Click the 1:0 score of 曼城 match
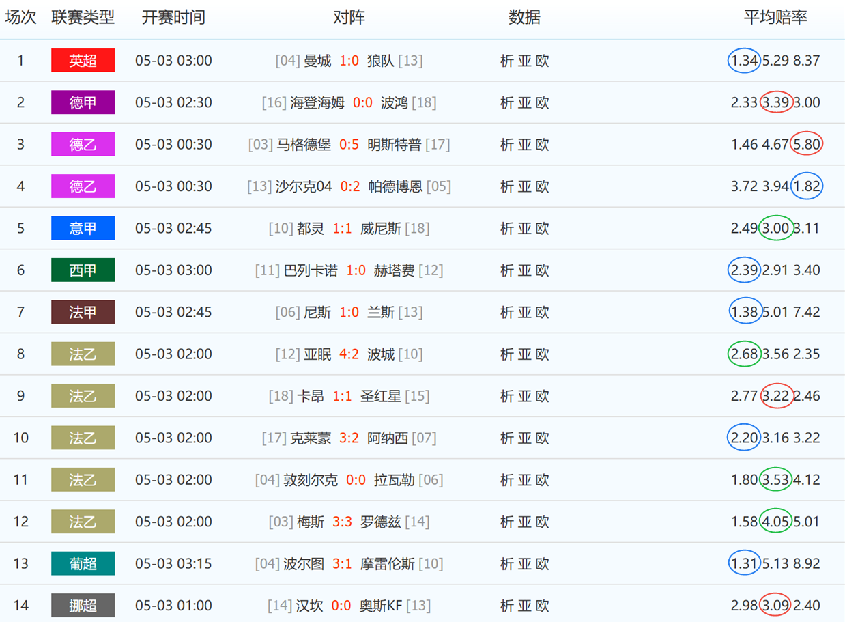Screen dimensions: 845x622 coord(349,61)
